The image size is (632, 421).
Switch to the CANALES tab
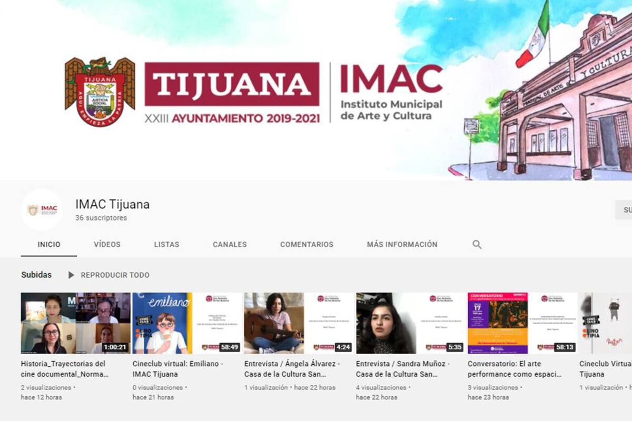pos(230,244)
